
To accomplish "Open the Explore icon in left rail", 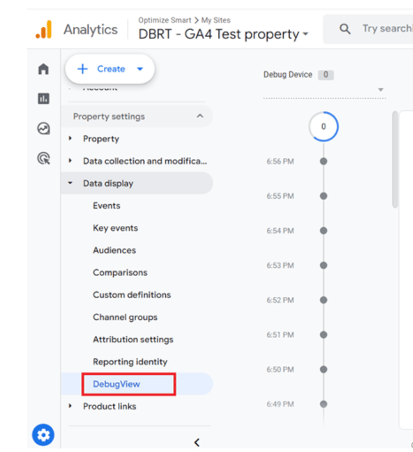I will tap(44, 129).
